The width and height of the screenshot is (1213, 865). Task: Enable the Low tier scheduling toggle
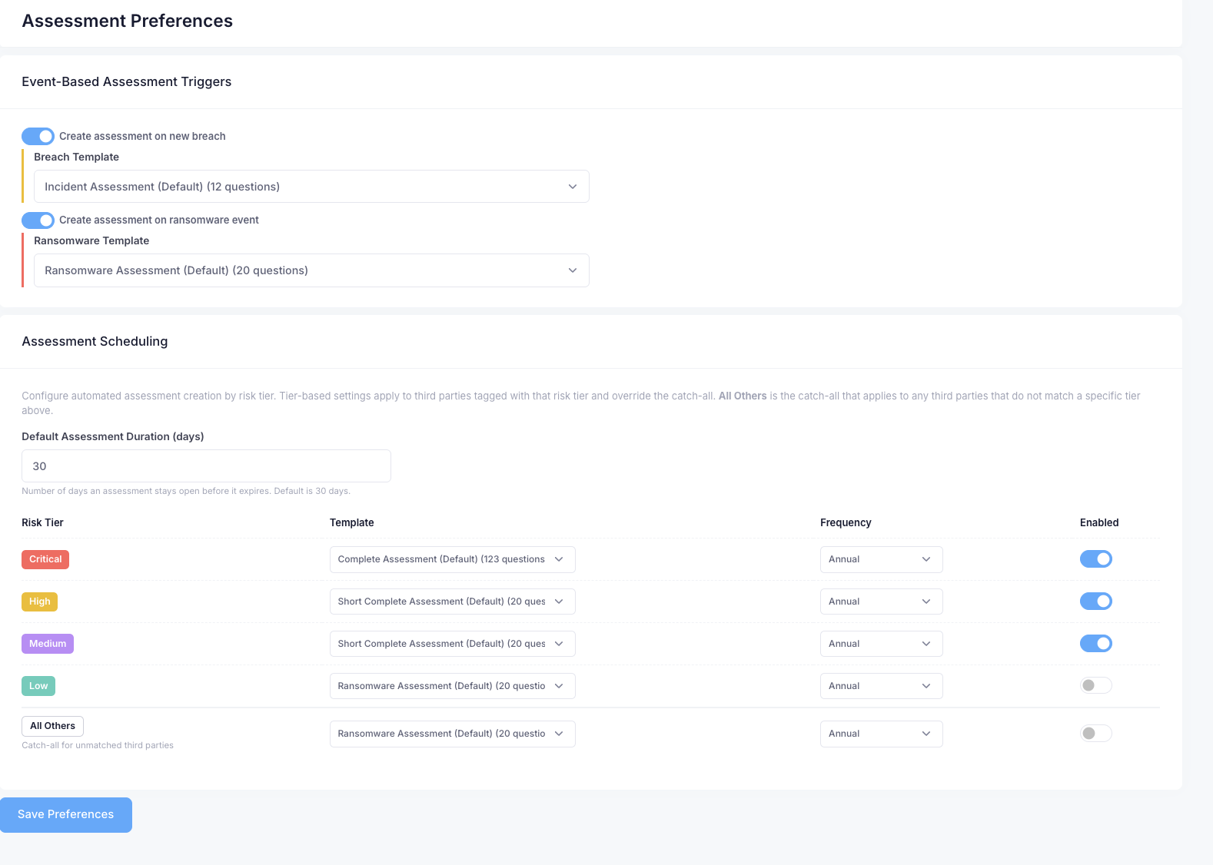(1095, 685)
